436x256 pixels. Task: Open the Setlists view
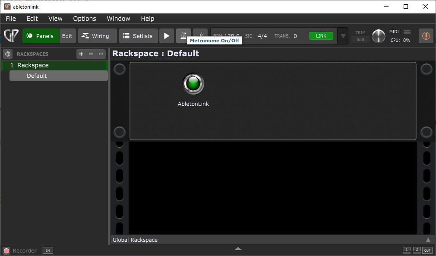click(138, 36)
